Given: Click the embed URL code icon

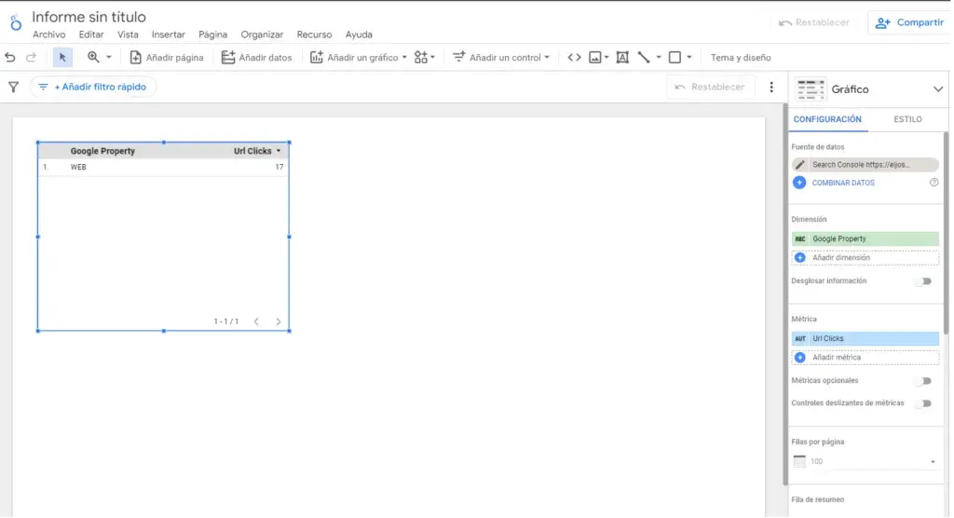Looking at the screenshot, I should coord(574,57).
